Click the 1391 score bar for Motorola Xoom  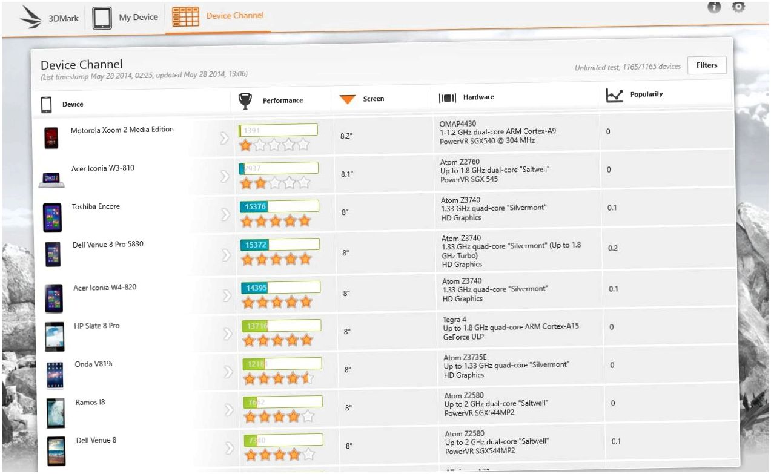click(x=278, y=130)
